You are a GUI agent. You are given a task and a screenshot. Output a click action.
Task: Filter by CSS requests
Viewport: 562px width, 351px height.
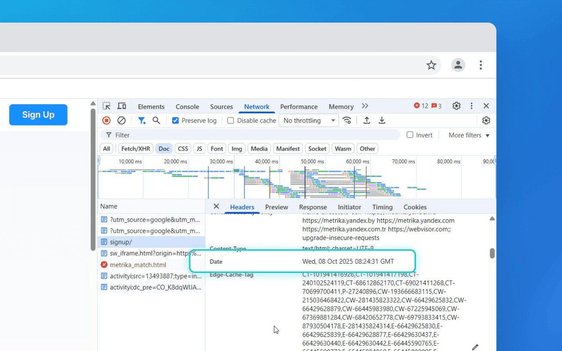pyautogui.click(x=183, y=149)
